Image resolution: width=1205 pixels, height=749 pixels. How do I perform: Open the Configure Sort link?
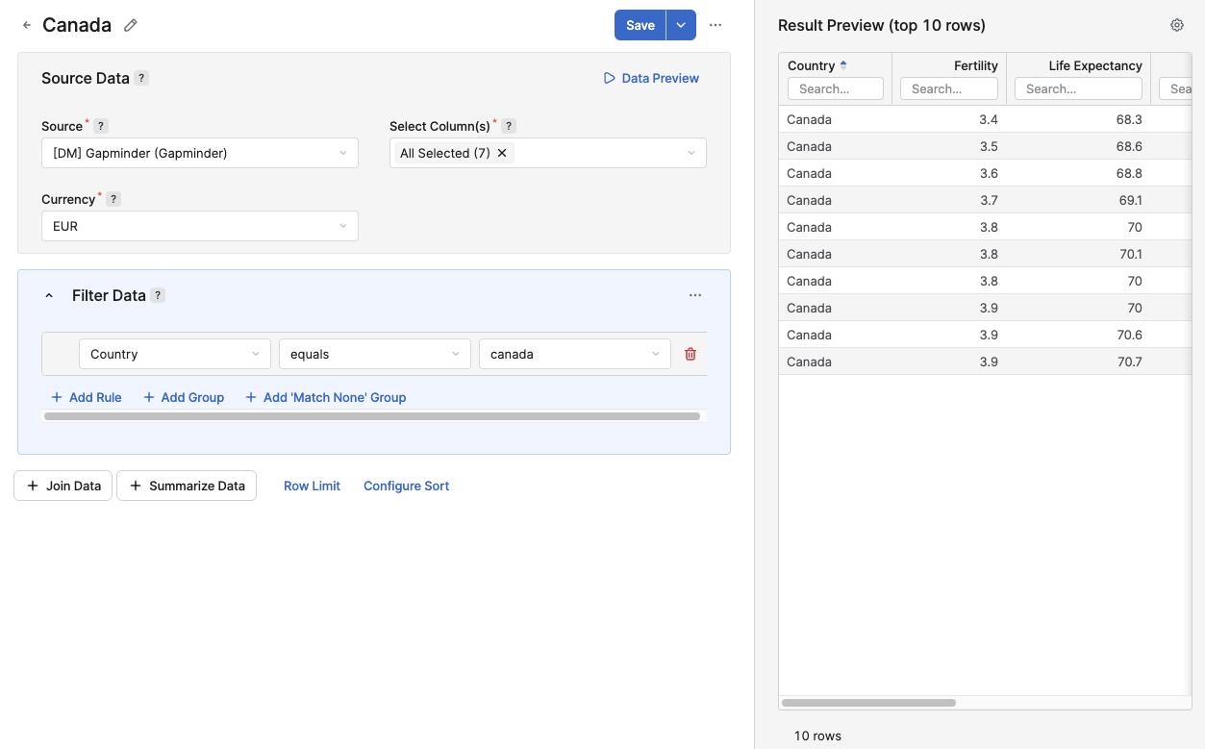coord(406,486)
